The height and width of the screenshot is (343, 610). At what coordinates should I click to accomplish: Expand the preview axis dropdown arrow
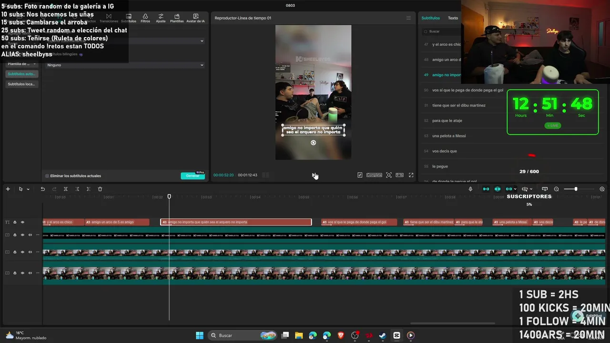531,189
